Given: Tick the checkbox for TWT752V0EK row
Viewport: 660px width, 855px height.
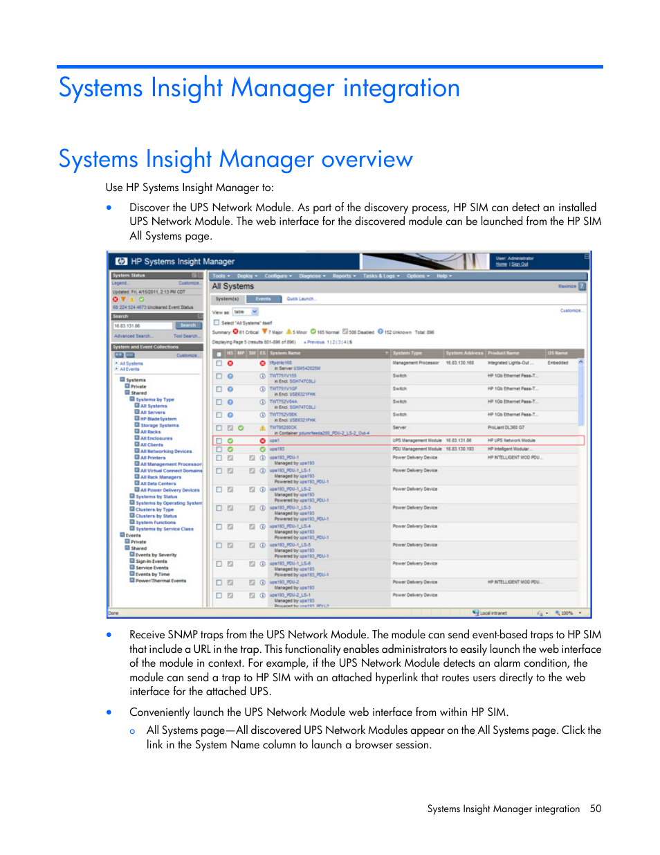Looking at the screenshot, I should (219, 415).
